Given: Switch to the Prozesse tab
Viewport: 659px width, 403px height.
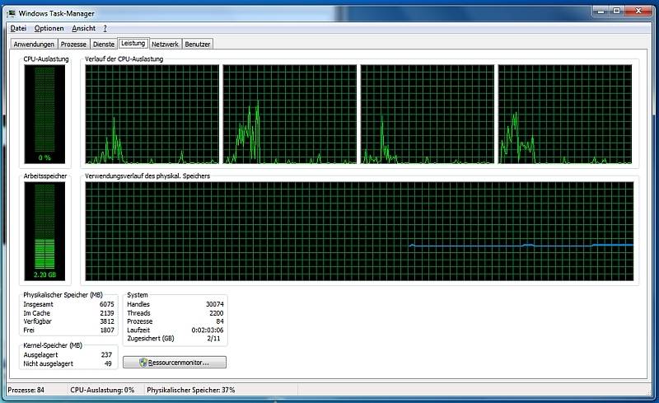Looking at the screenshot, I should [73, 44].
